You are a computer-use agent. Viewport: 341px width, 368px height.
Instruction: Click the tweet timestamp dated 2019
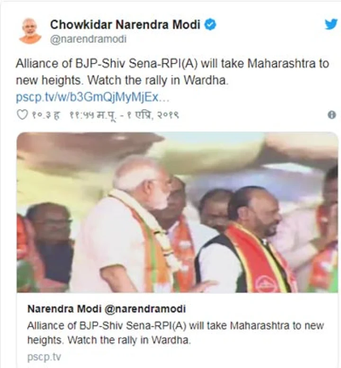(x=124, y=115)
